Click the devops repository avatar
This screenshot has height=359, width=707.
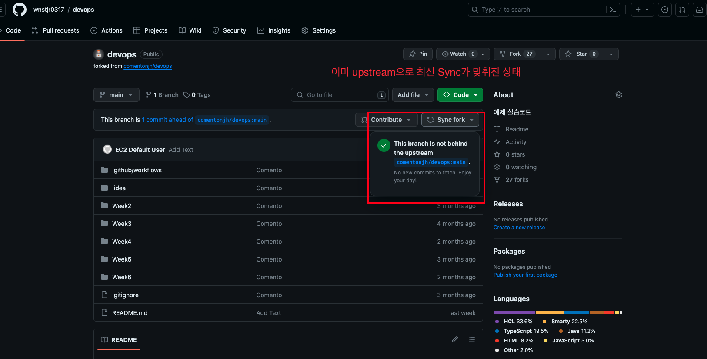point(99,54)
